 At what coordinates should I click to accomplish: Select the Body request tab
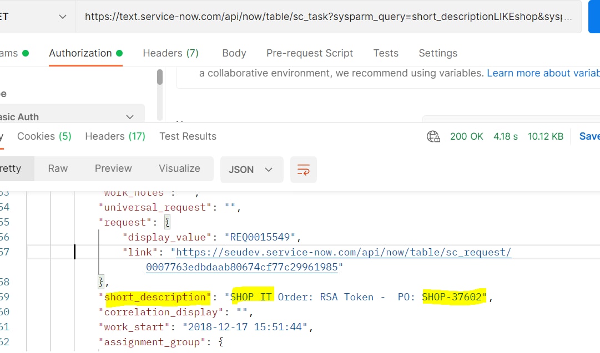click(x=234, y=53)
